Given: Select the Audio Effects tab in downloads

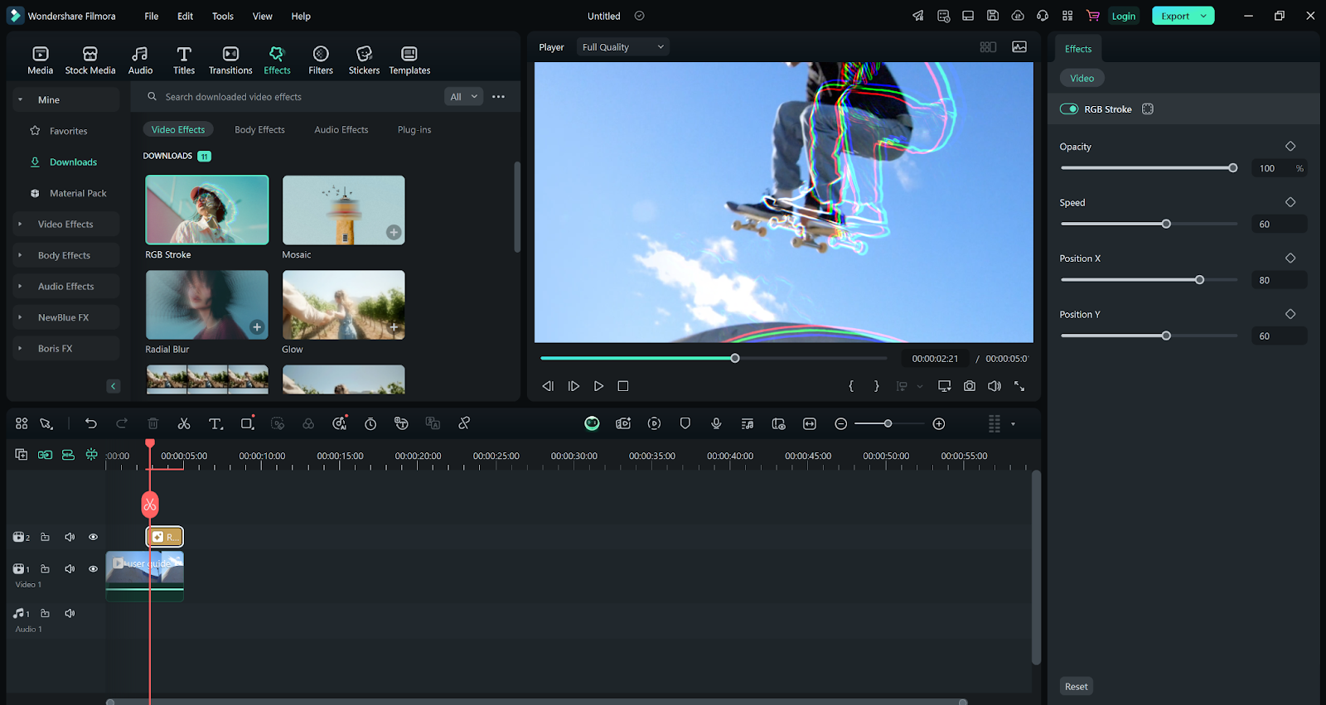Looking at the screenshot, I should click(341, 130).
